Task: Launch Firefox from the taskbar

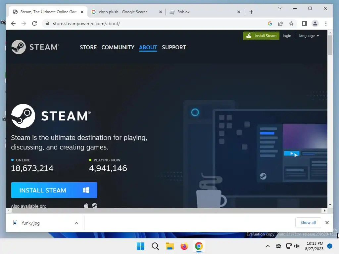Action: (x=184, y=246)
